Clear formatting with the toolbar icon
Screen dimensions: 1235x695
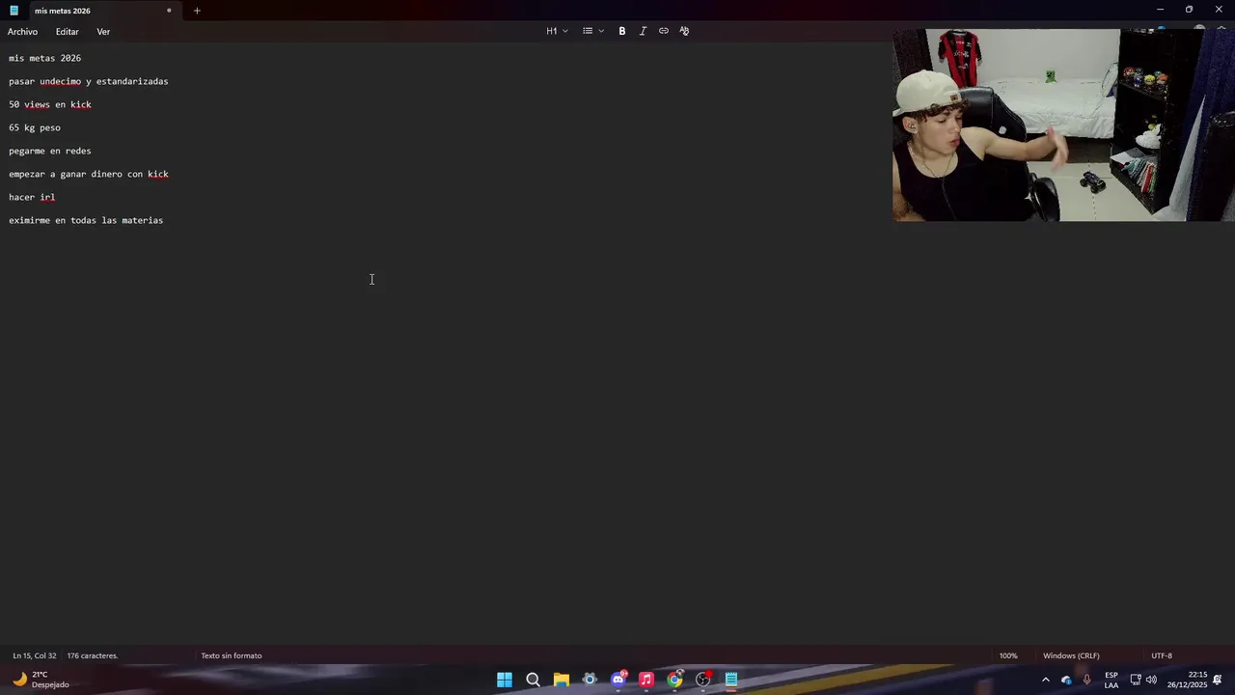pos(684,31)
